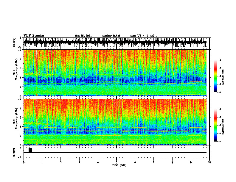This screenshot has height=182, width=236.
Task: Click the "-3" tick on ch.1 colorbar
Action: (x=220, y=60)
